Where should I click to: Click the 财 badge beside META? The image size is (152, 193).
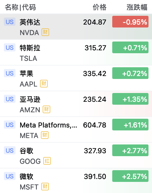pos(45,135)
